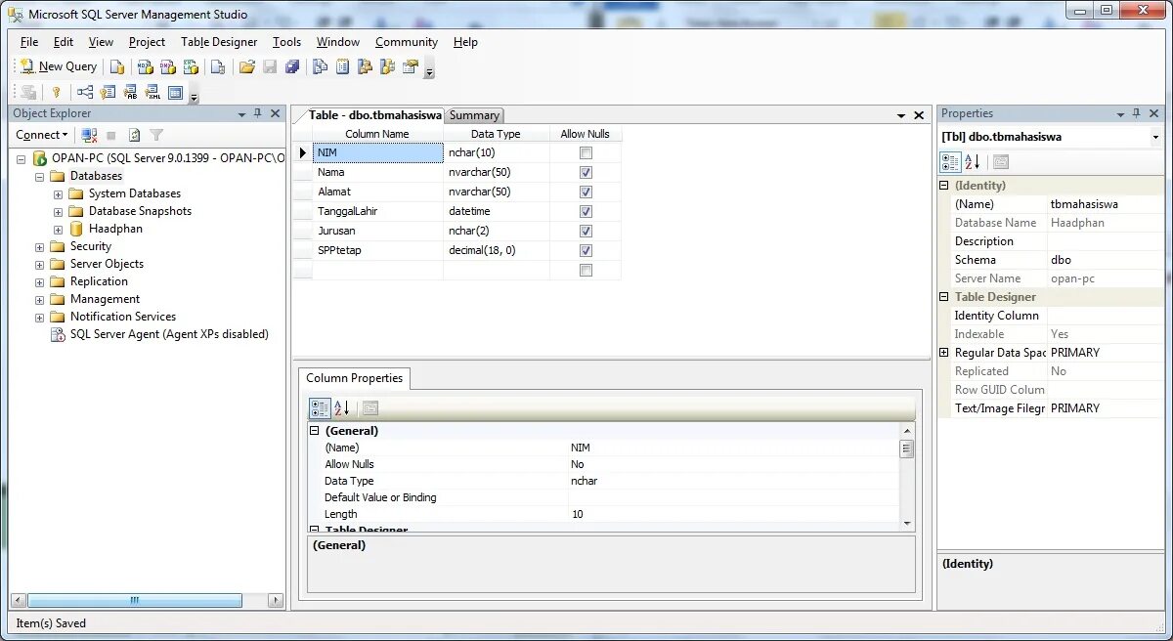Close the Object Explorer panel
The width and height of the screenshot is (1173, 641).
point(275,113)
